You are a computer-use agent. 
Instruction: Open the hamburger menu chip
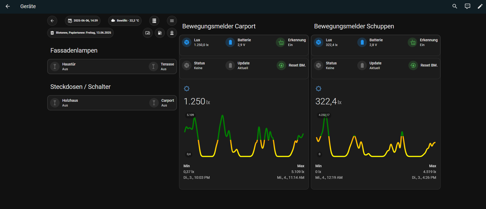click(x=172, y=21)
